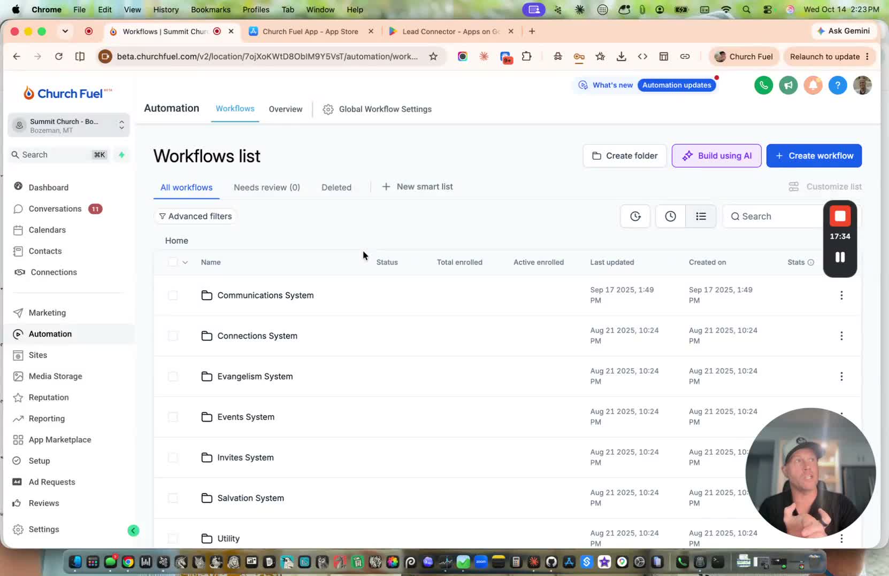Check the Events System row checkbox

[173, 417]
